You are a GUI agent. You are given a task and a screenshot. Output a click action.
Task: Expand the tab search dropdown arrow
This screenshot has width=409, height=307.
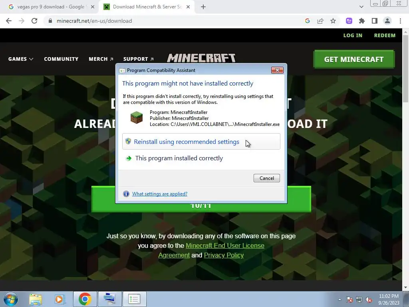coord(361,7)
